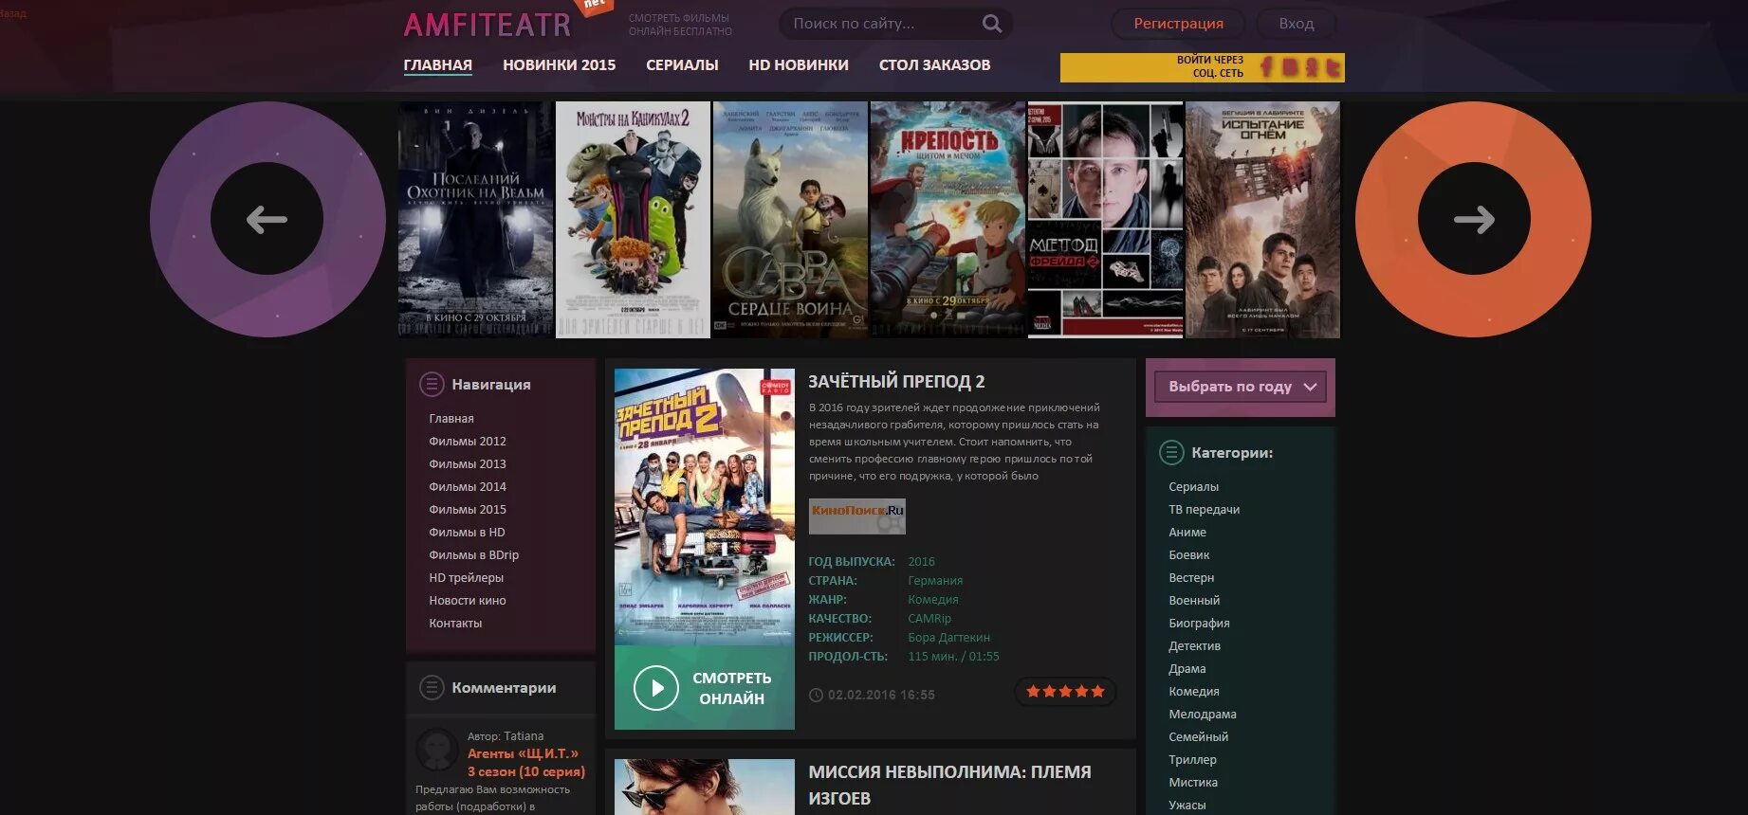Click the Категории list icon

click(1171, 452)
